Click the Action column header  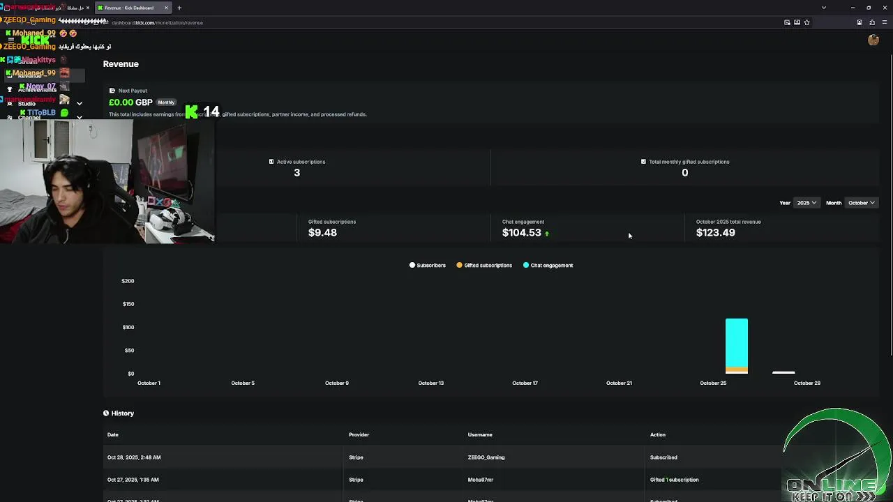coord(658,434)
